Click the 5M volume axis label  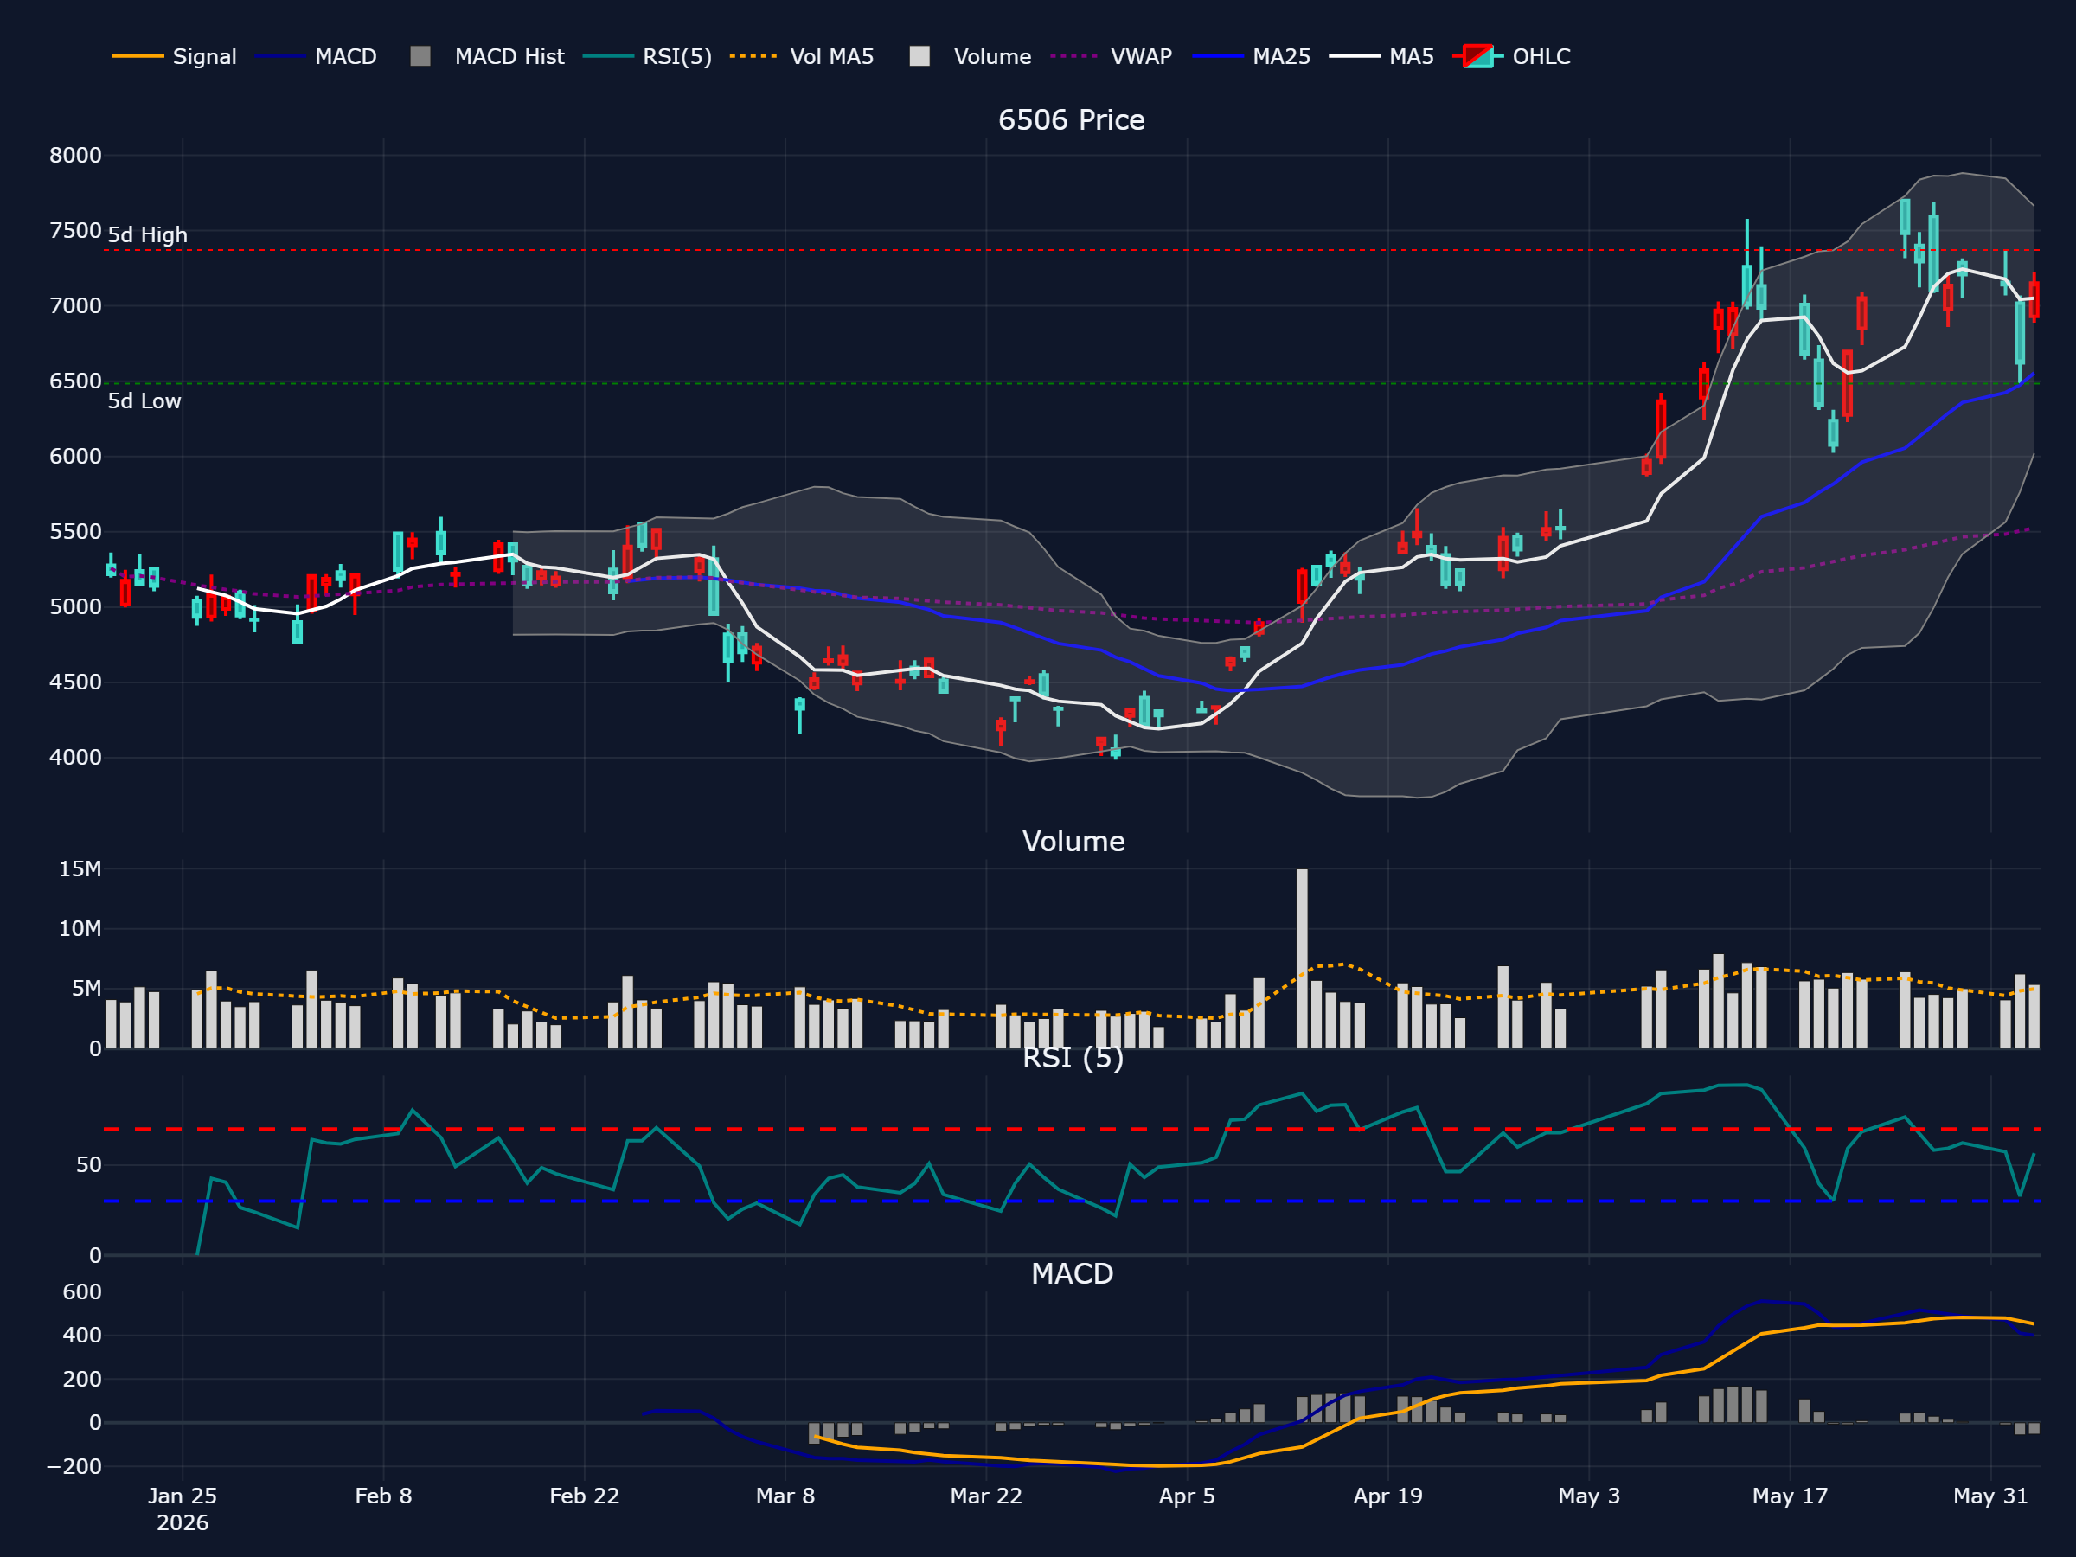86,990
